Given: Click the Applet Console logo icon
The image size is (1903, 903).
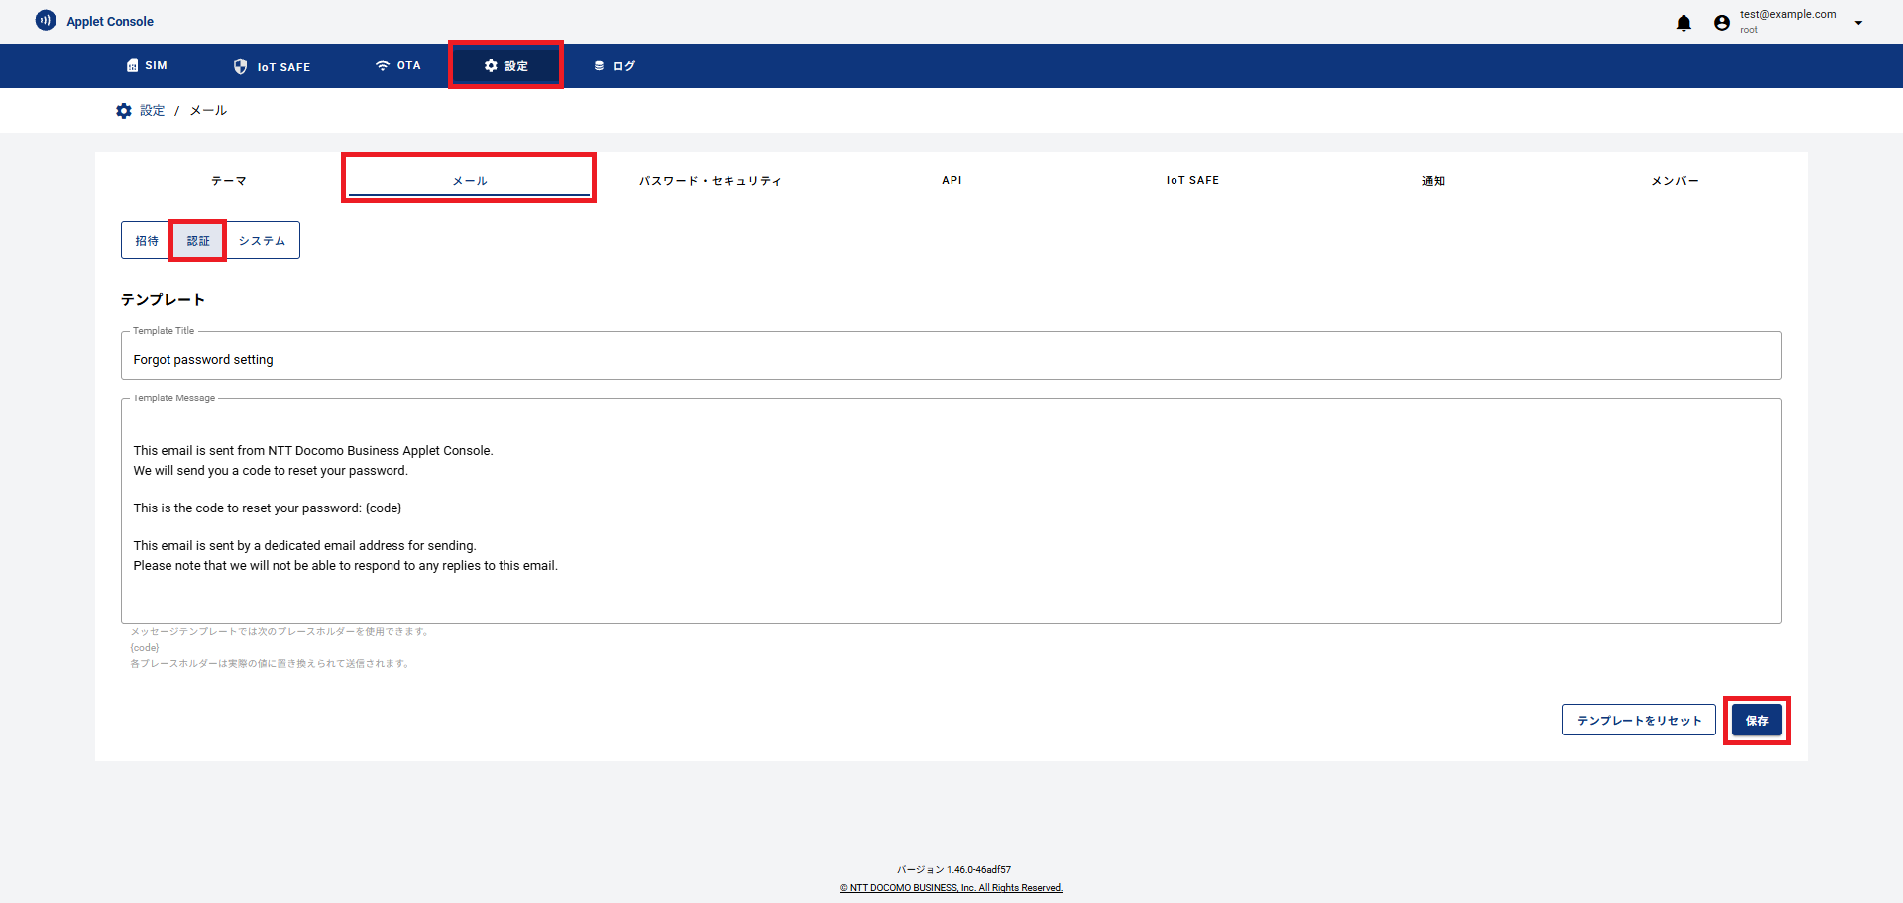Looking at the screenshot, I should pos(46,21).
